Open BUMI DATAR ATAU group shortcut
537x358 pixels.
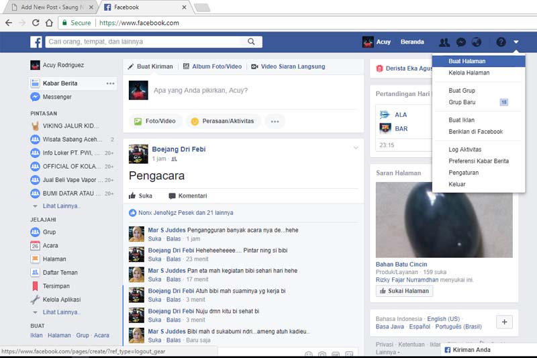coord(72,193)
